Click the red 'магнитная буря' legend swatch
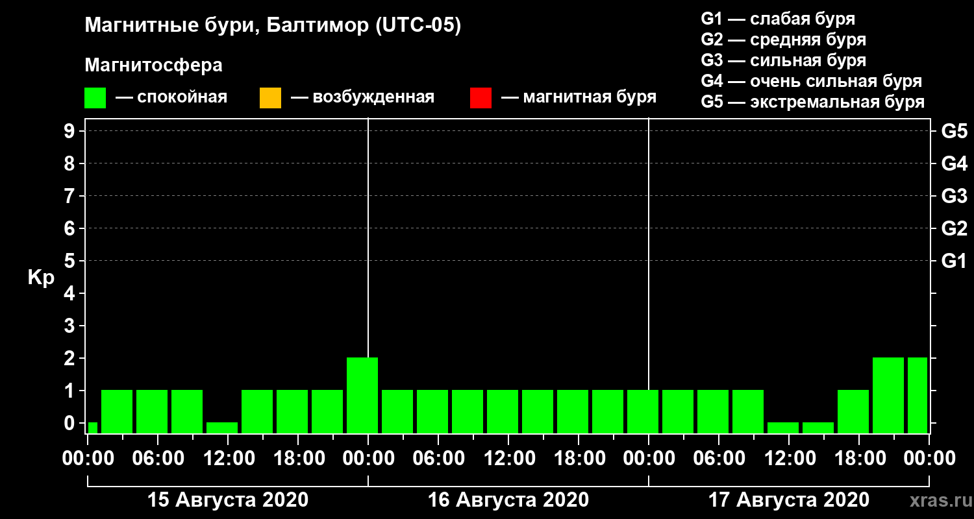 (x=481, y=98)
